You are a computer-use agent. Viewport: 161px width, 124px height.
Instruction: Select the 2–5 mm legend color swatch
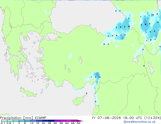22,121
